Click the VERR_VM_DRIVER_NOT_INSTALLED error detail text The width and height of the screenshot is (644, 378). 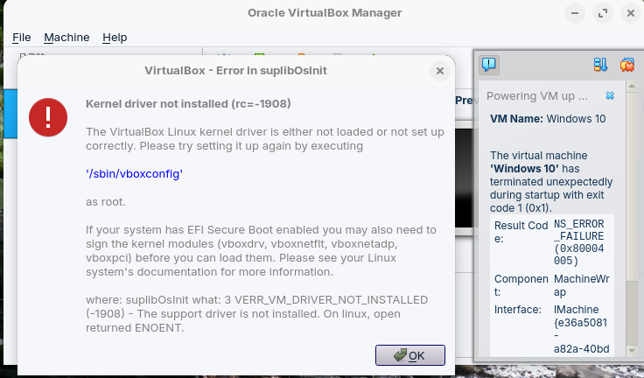click(257, 314)
